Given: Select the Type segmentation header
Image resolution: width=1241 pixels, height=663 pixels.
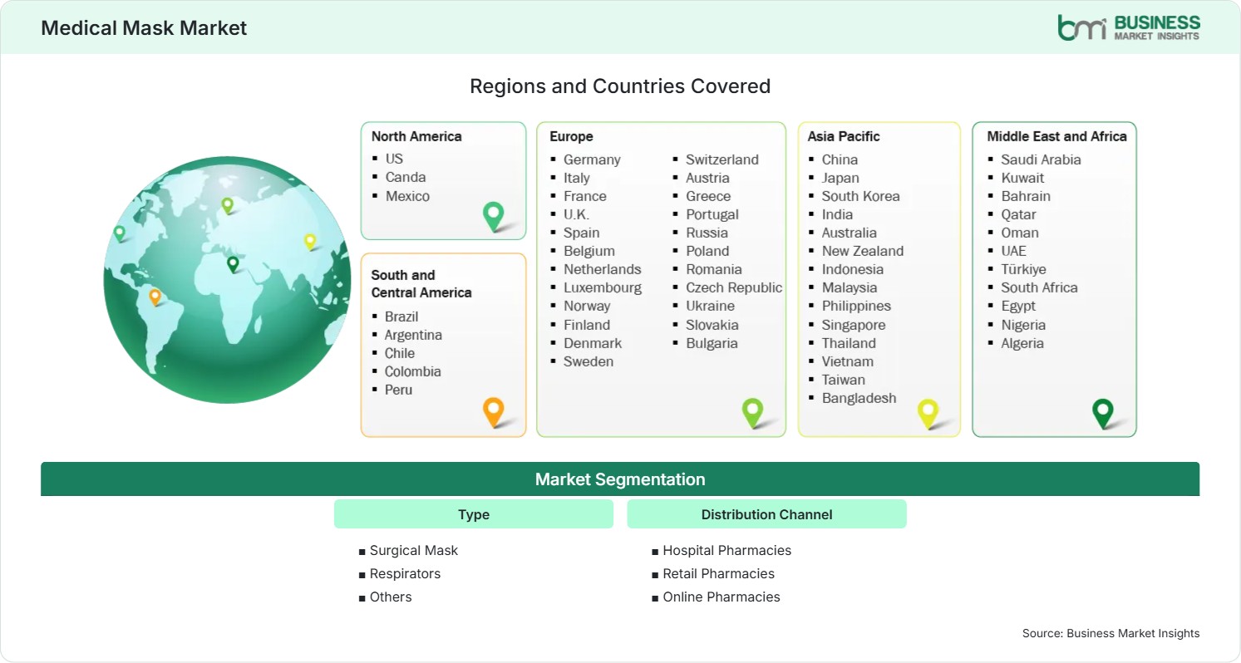Looking at the screenshot, I should (x=474, y=514).
